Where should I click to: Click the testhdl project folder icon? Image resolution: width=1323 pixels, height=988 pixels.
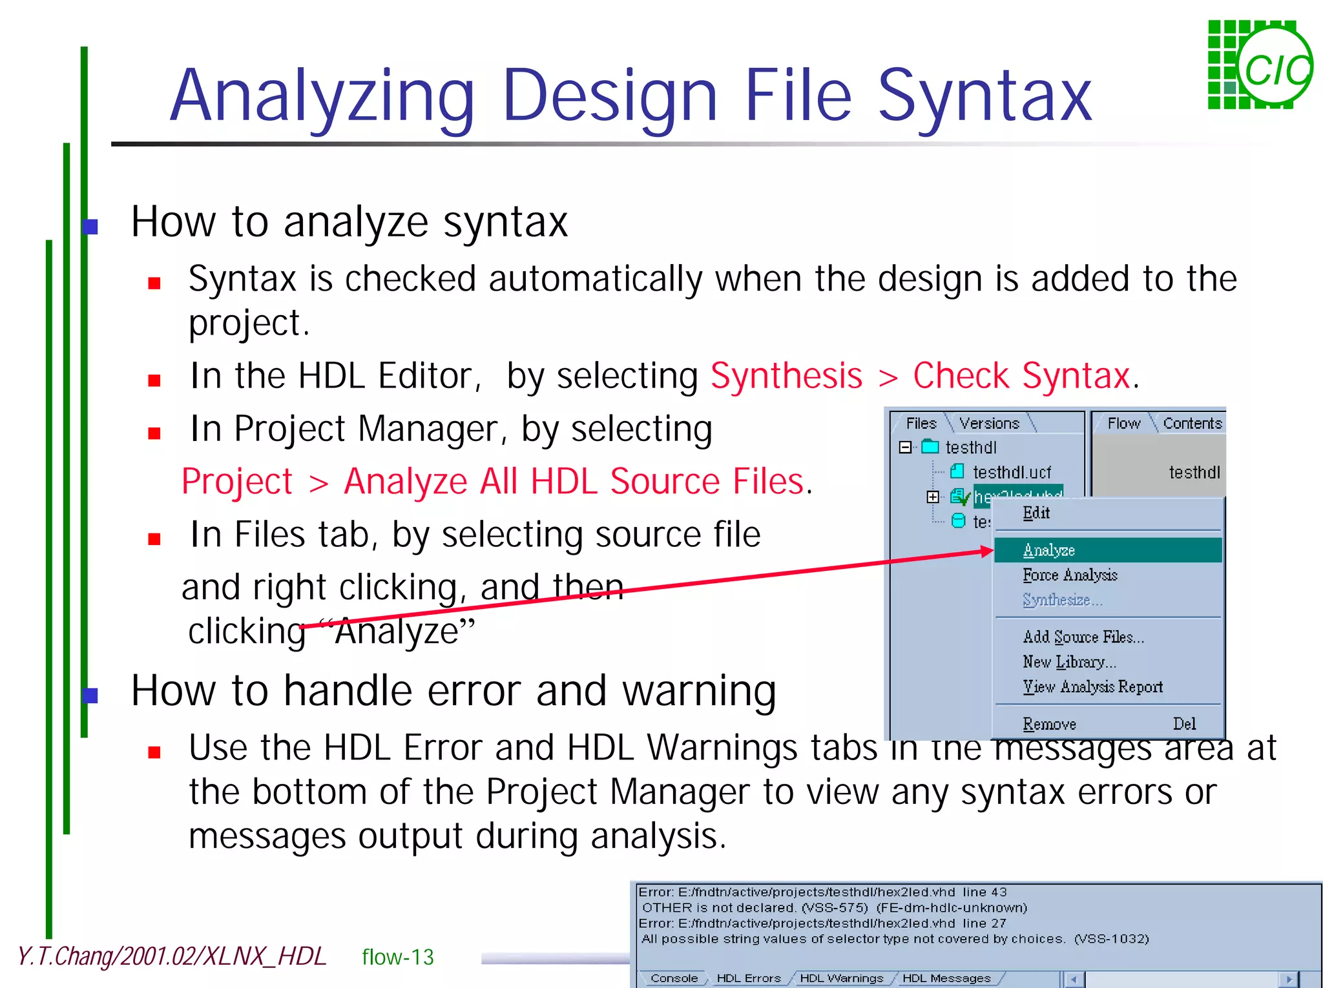[930, 447]
